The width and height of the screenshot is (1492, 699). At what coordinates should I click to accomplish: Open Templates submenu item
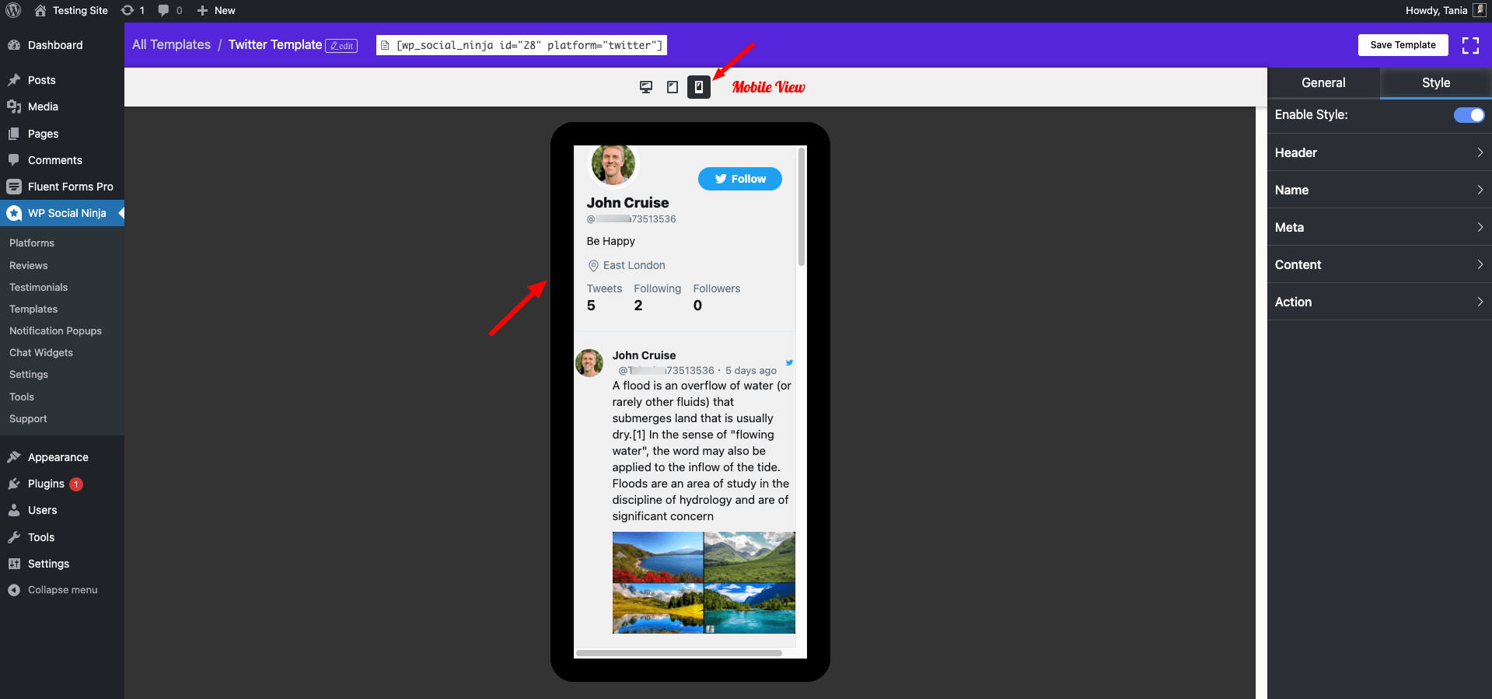click(33, 309)
